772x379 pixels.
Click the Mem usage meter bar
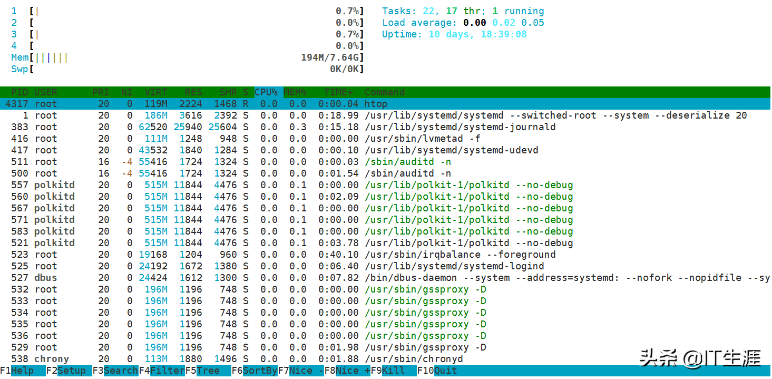(188, 57)
